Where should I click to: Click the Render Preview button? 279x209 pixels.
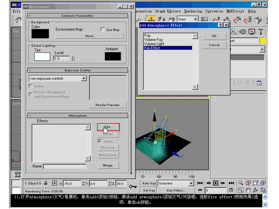[x=108, y=105]
